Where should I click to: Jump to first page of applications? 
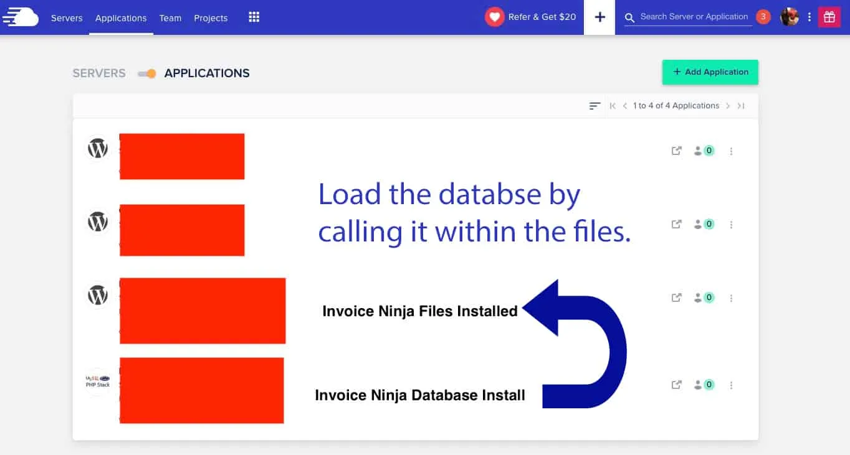(x=613, y=106)
